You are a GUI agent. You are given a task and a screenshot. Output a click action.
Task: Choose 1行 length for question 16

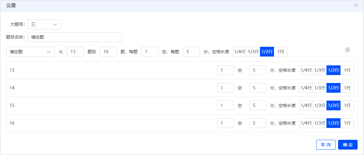pyautogui.click(x=347, y=123)
